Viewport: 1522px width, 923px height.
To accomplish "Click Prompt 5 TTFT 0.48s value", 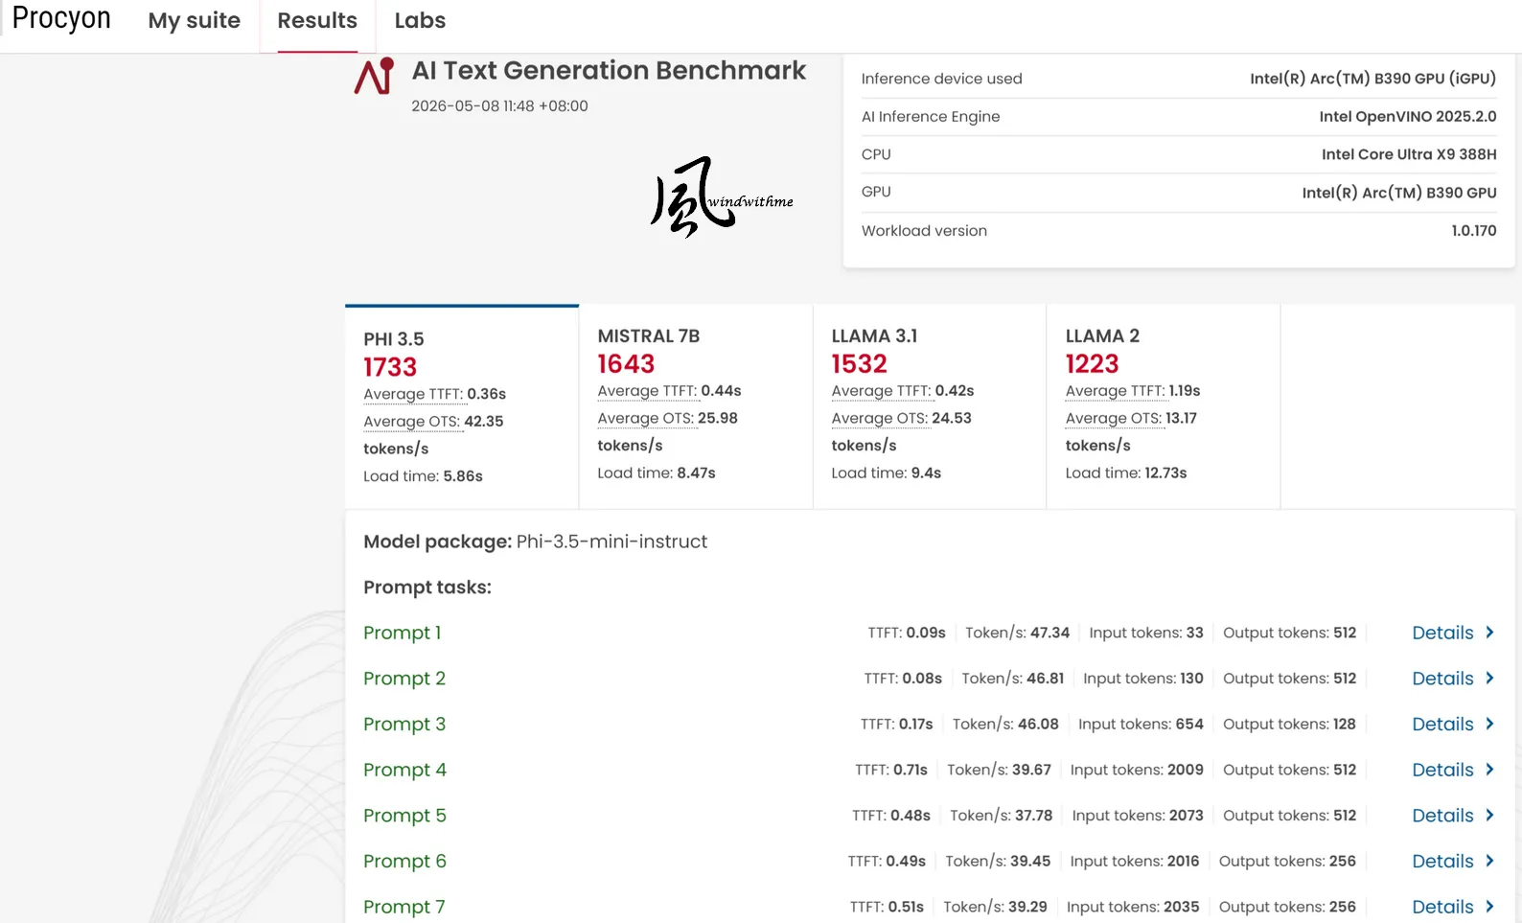I will point(911,816).
